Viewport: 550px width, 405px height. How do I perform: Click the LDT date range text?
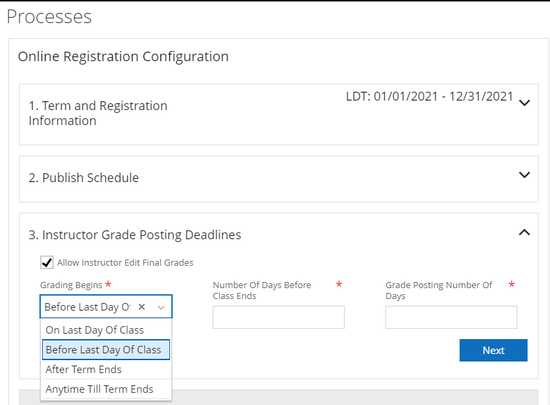429,96
